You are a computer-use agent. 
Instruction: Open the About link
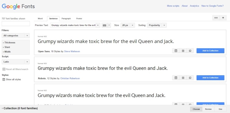[x=185, y=6]
